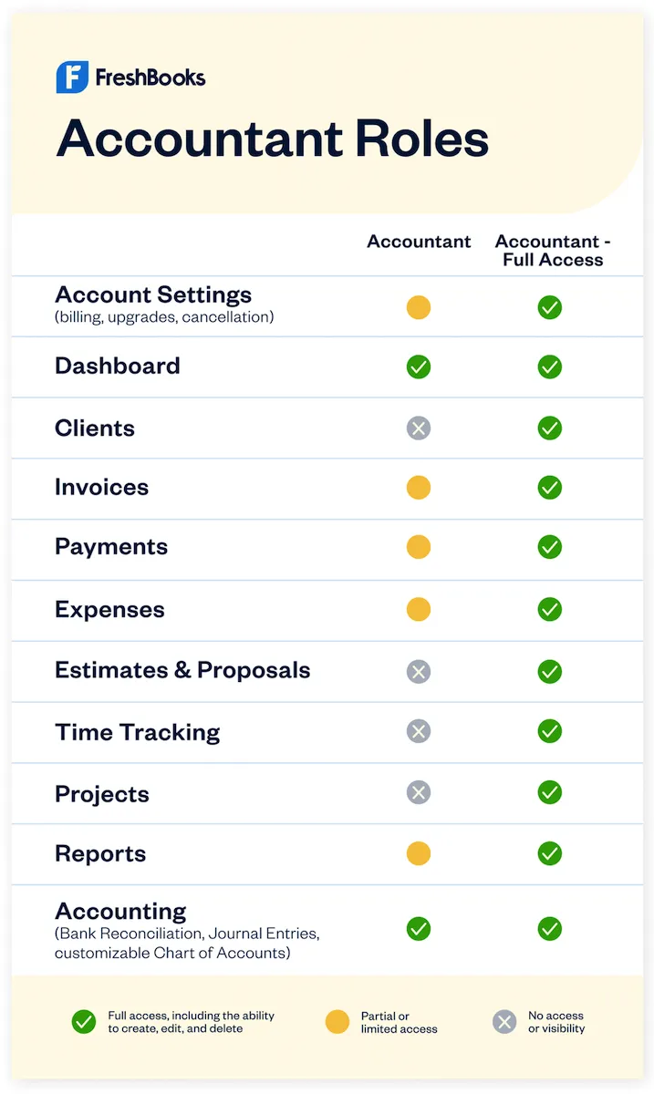
Task: Click the green checkmark in the legend
Action: coord(84,1022)
